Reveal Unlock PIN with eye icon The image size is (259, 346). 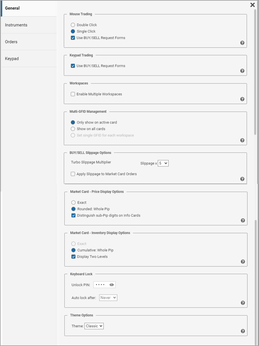tap(112, 285)
